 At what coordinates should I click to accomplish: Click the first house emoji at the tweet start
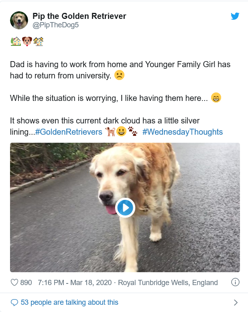[16, 41]
